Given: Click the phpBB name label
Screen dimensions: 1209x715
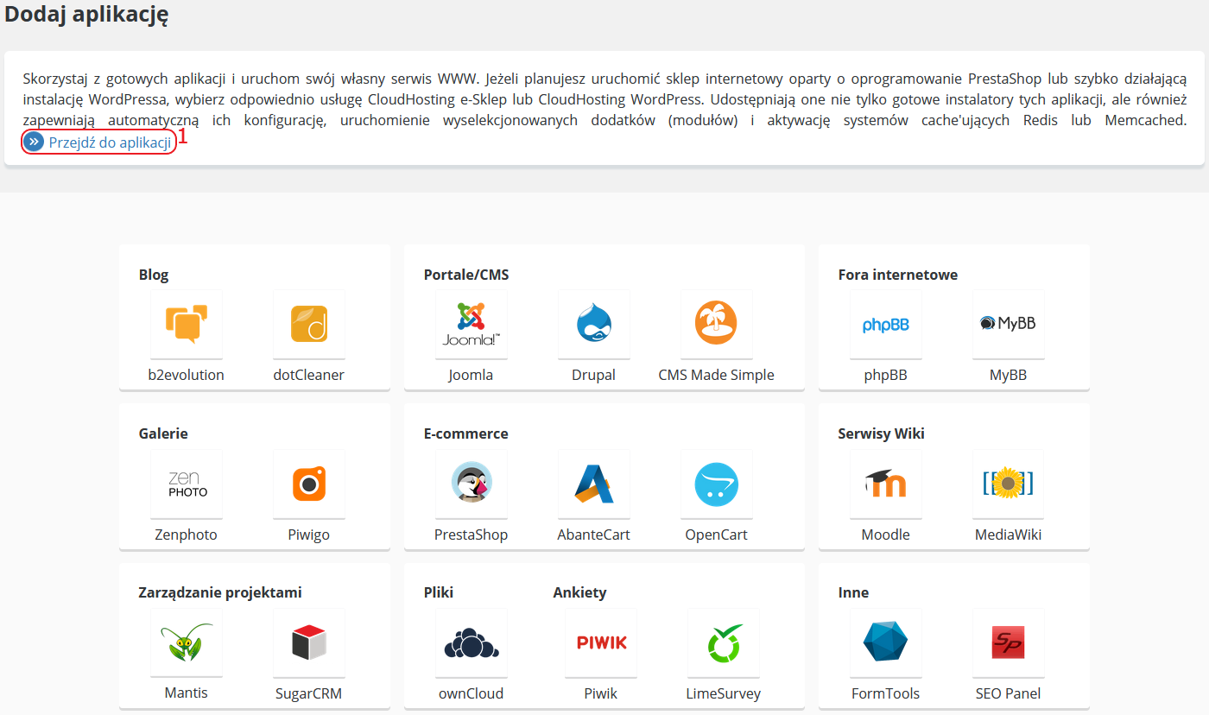Looking at the screenshot, I should pyautogui.click(x=886, y=375).
